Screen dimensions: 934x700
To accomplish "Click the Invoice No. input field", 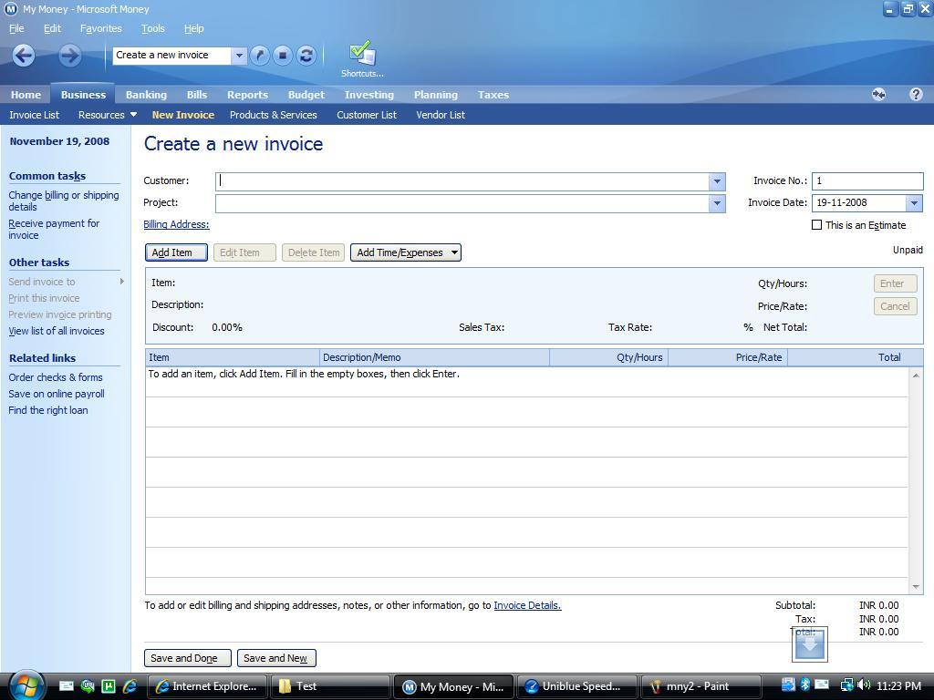I will (x=867, y=181).
